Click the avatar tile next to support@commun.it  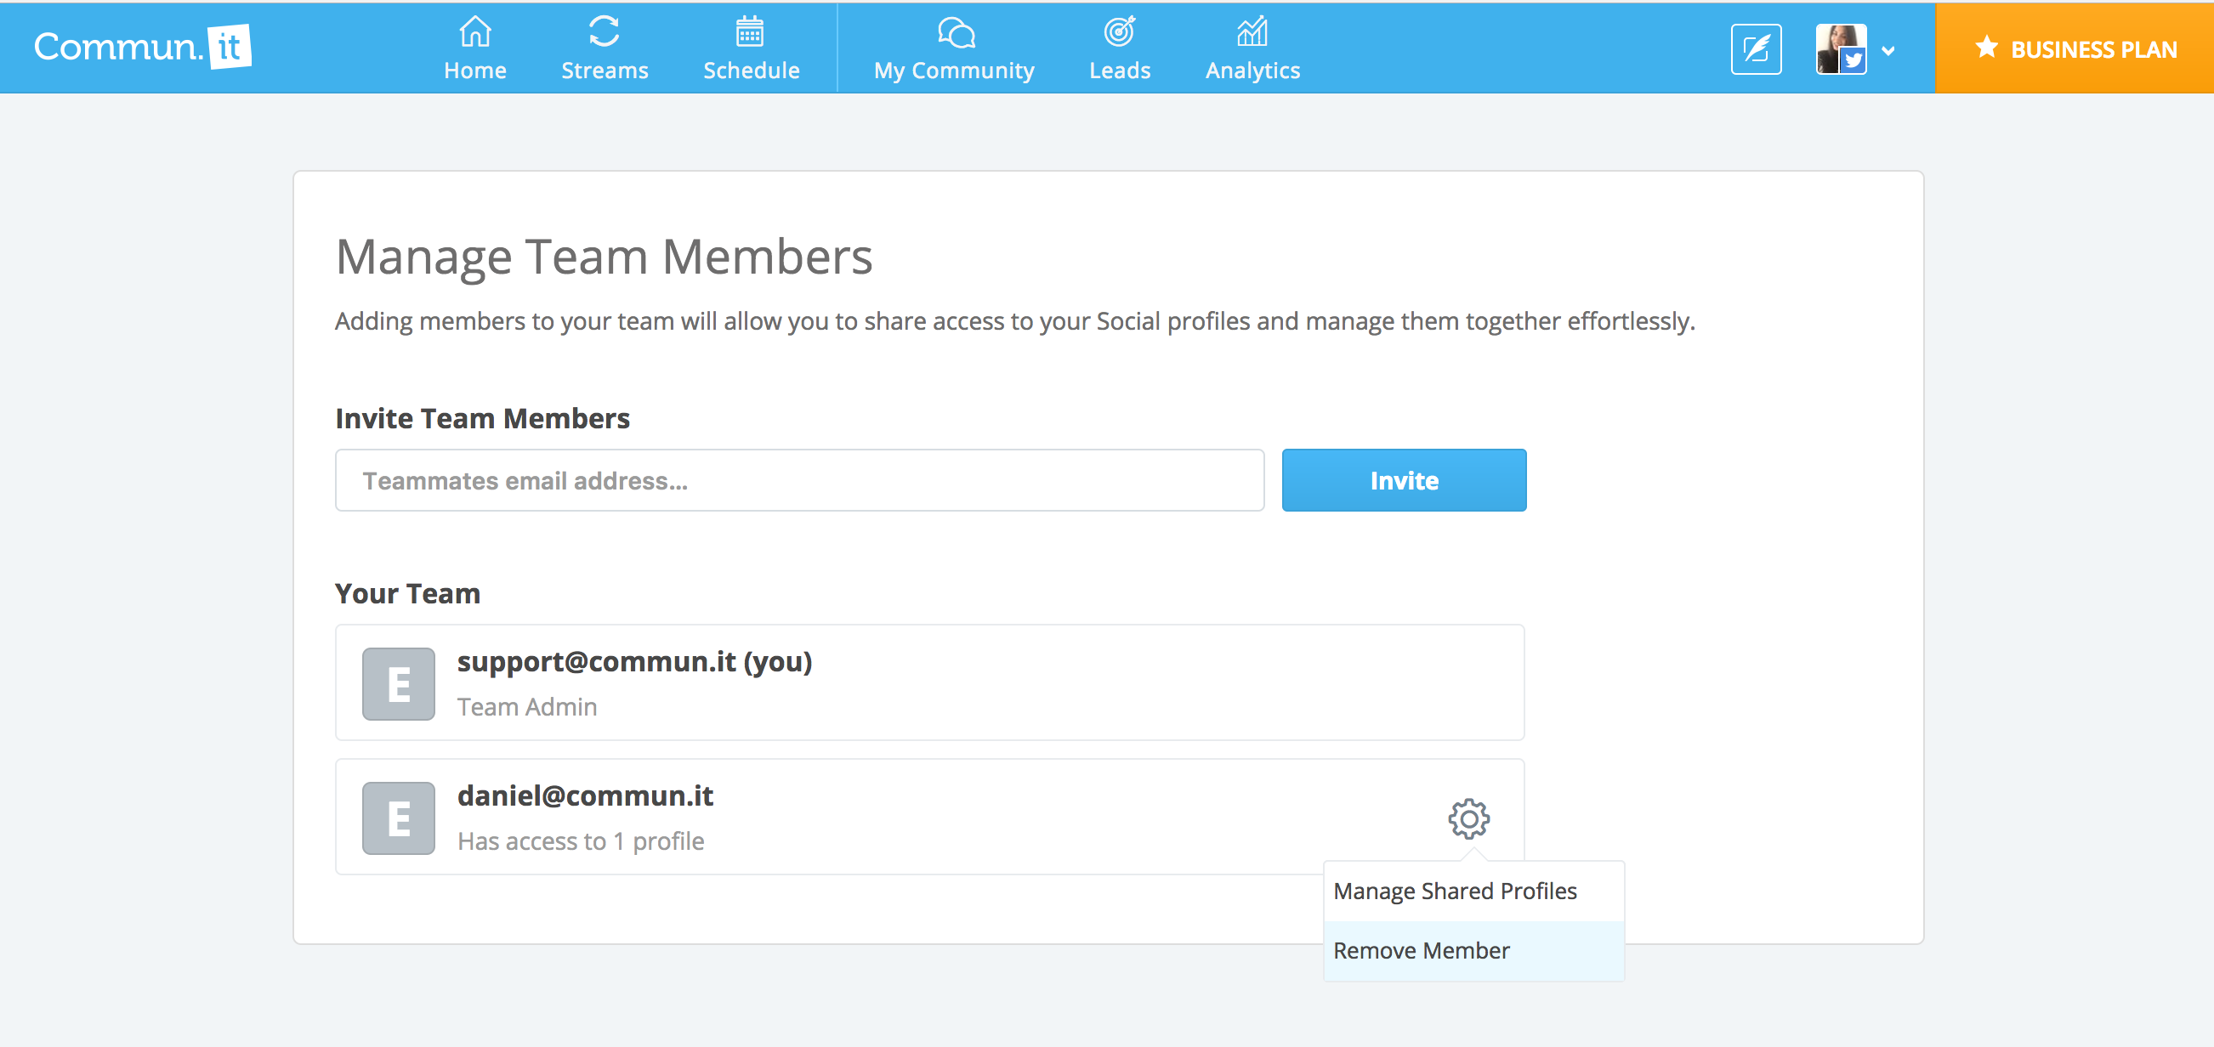[x=399, y=683]
